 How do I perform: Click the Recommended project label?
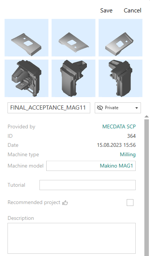[34, 203]
